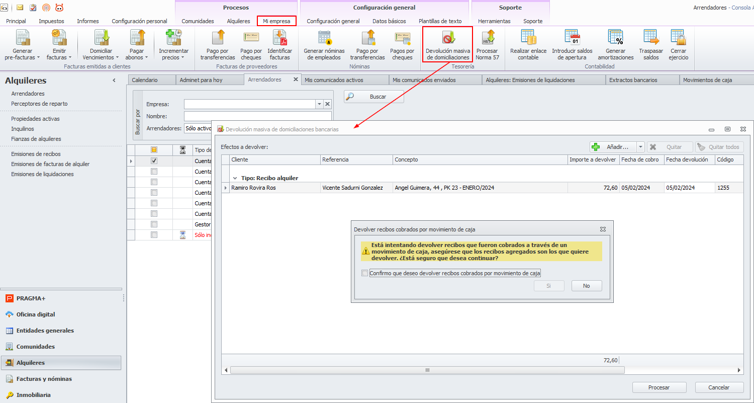Click the Cancelar button
Screen dimensions: 754x403
(719, 387)
